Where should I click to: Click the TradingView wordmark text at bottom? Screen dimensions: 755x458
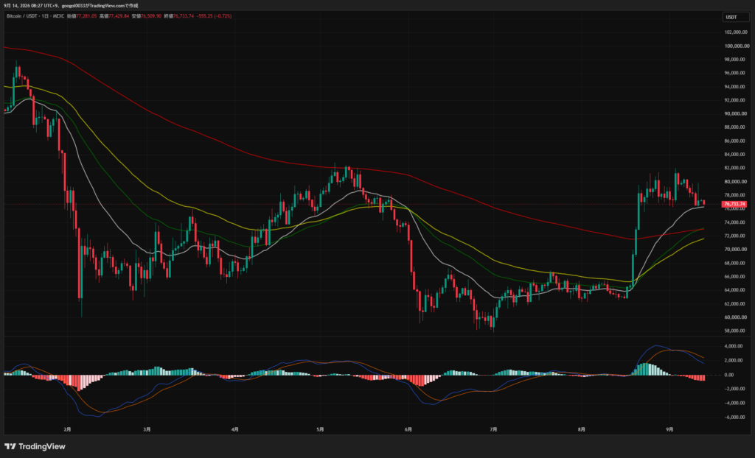point(41,446)
